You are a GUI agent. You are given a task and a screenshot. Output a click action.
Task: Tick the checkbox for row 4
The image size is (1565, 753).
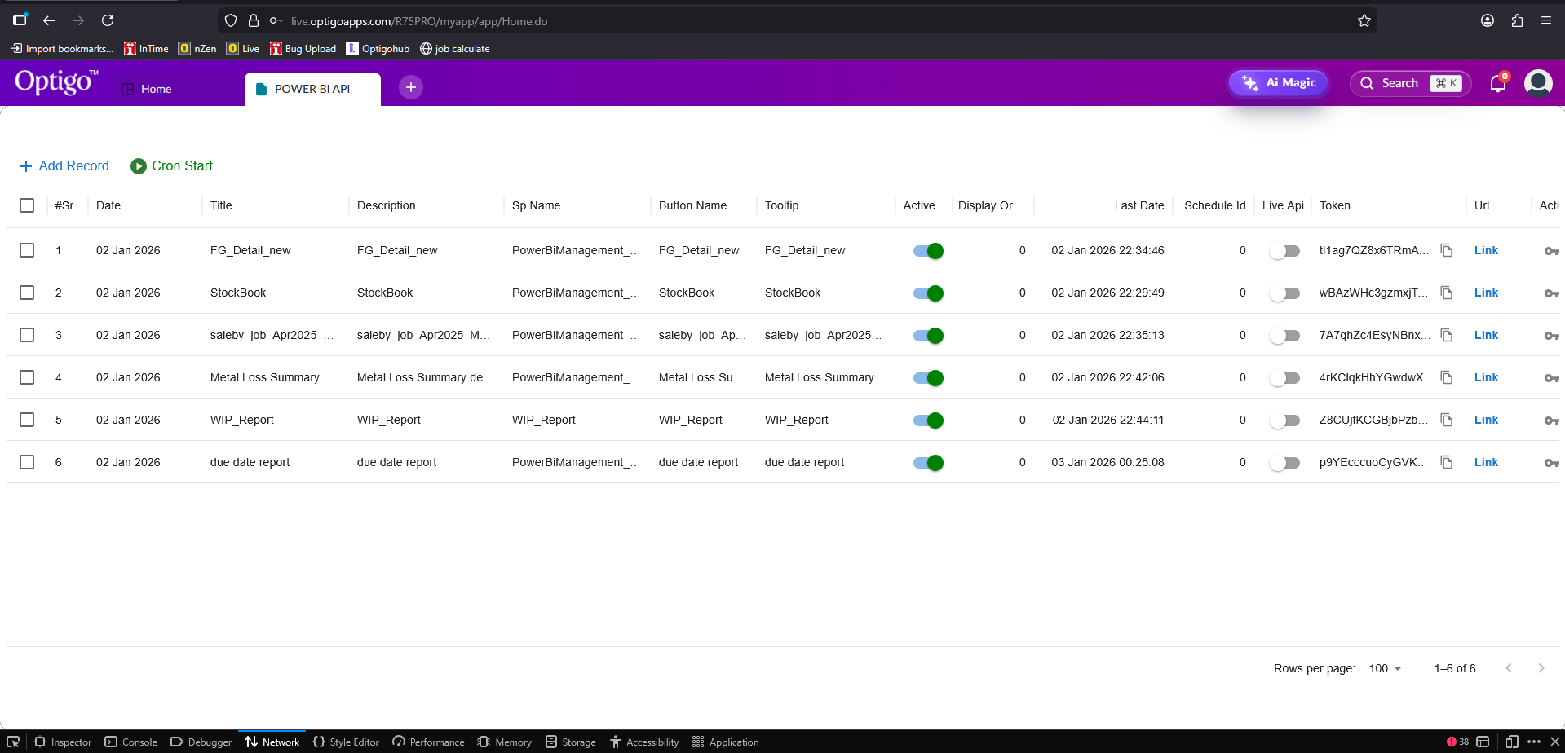pyautogui.click(x=27, y=377)
